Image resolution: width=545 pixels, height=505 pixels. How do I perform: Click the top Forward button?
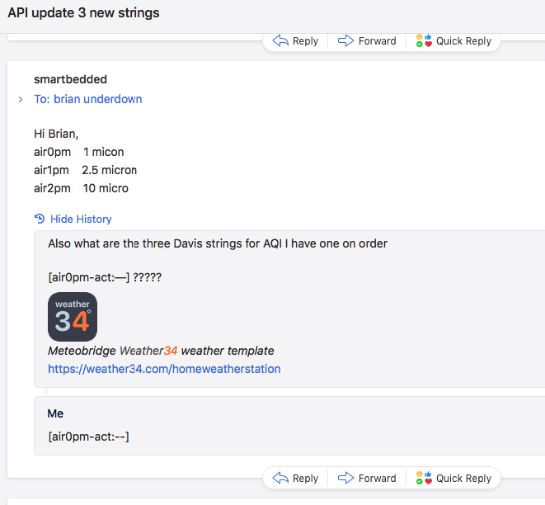point(367,41)
